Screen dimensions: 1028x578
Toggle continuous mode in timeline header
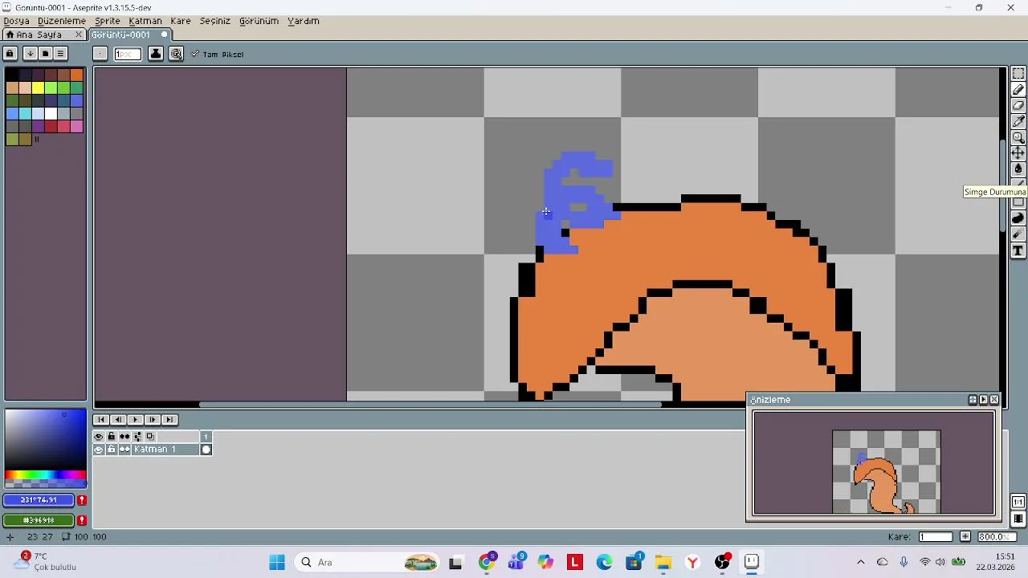(124, 437)
